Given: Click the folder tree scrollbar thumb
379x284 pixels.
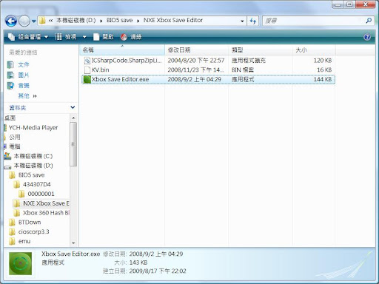Looking at the screenshot, I should (73, 144).
